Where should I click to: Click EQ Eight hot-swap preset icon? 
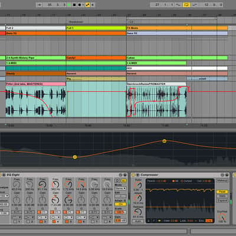120,175
